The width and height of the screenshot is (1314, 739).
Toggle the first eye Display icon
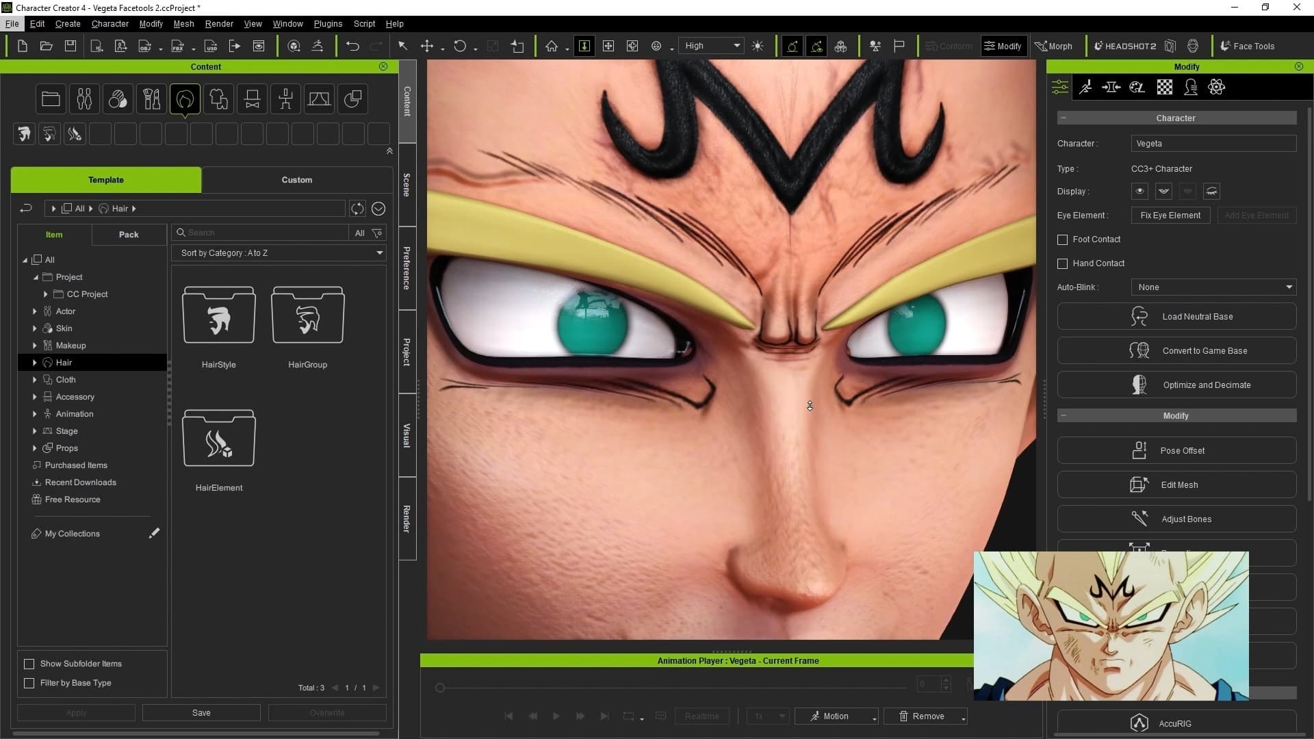[1139, 192]
